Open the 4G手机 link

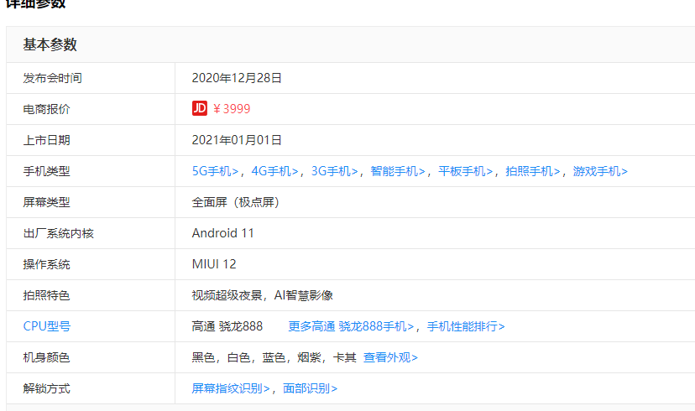pos(274,171)
